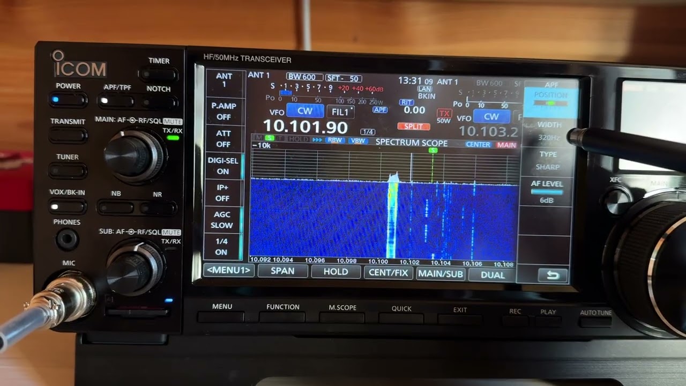Image resolution: width=686 pixels, height=386 pixels.
Task: Toggle the NOTCH button
Action: (159, 101)
